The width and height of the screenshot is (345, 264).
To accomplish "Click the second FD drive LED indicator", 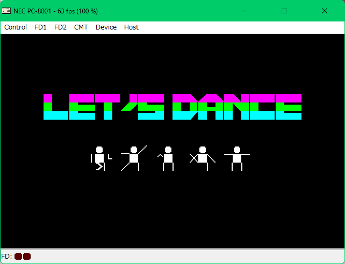I will click(27, 256).
